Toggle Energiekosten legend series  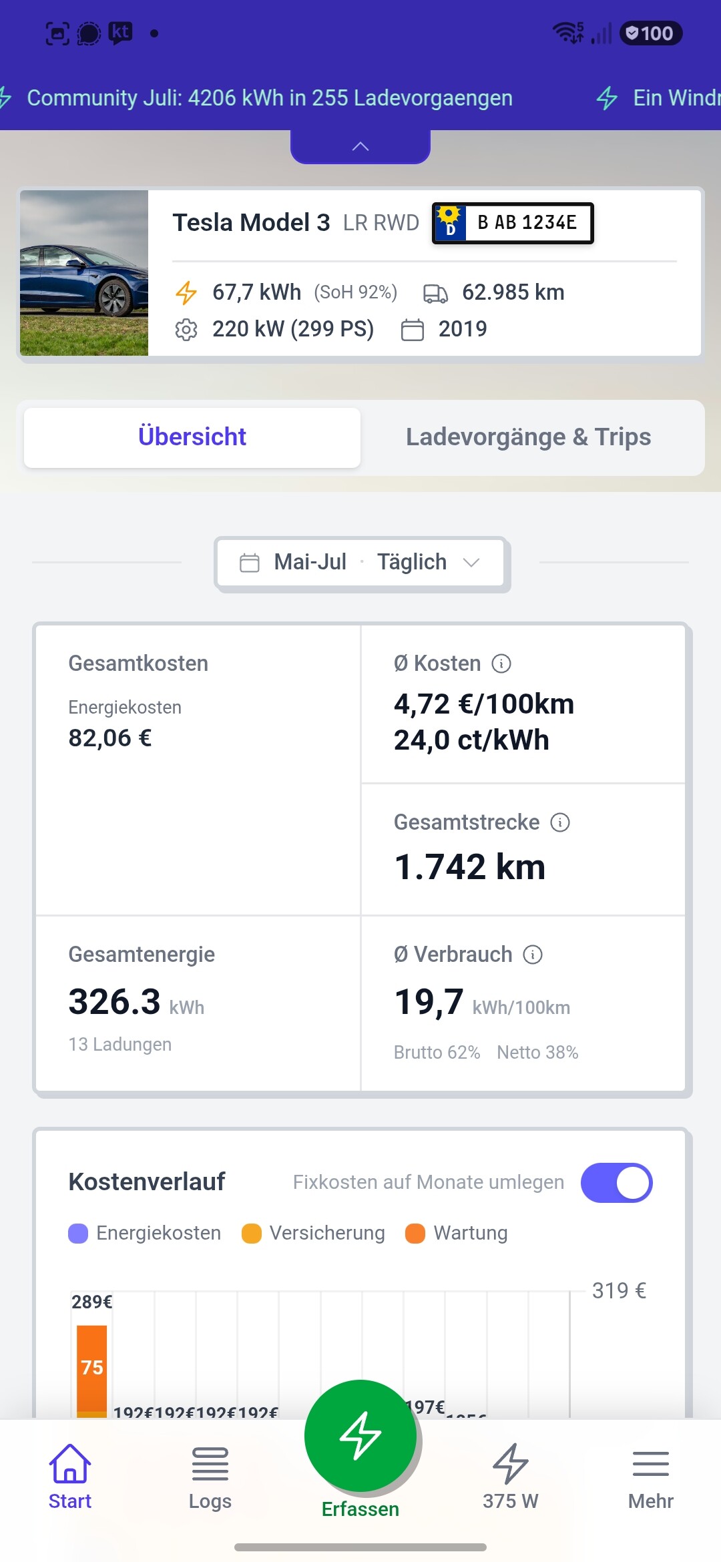point(145,1233)
